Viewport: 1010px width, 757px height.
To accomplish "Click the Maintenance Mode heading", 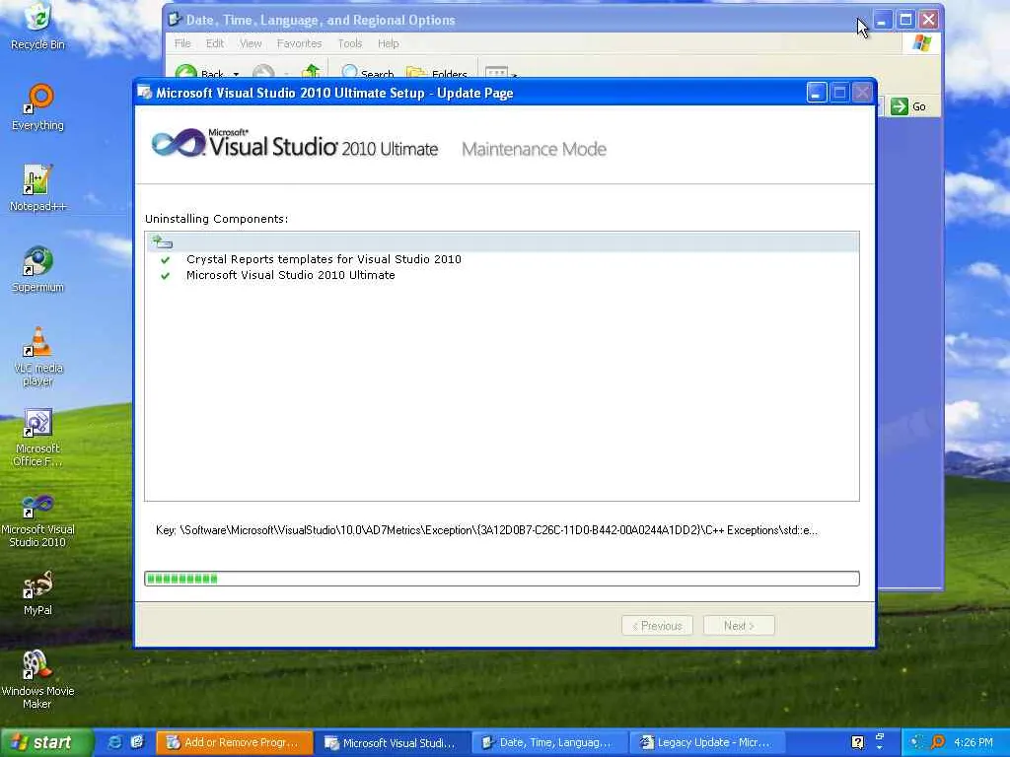I will (534, 150).
